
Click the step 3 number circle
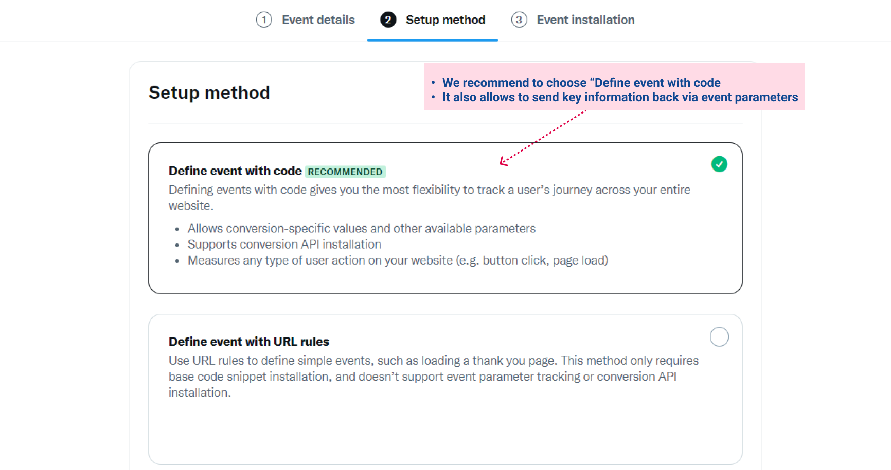519,20
